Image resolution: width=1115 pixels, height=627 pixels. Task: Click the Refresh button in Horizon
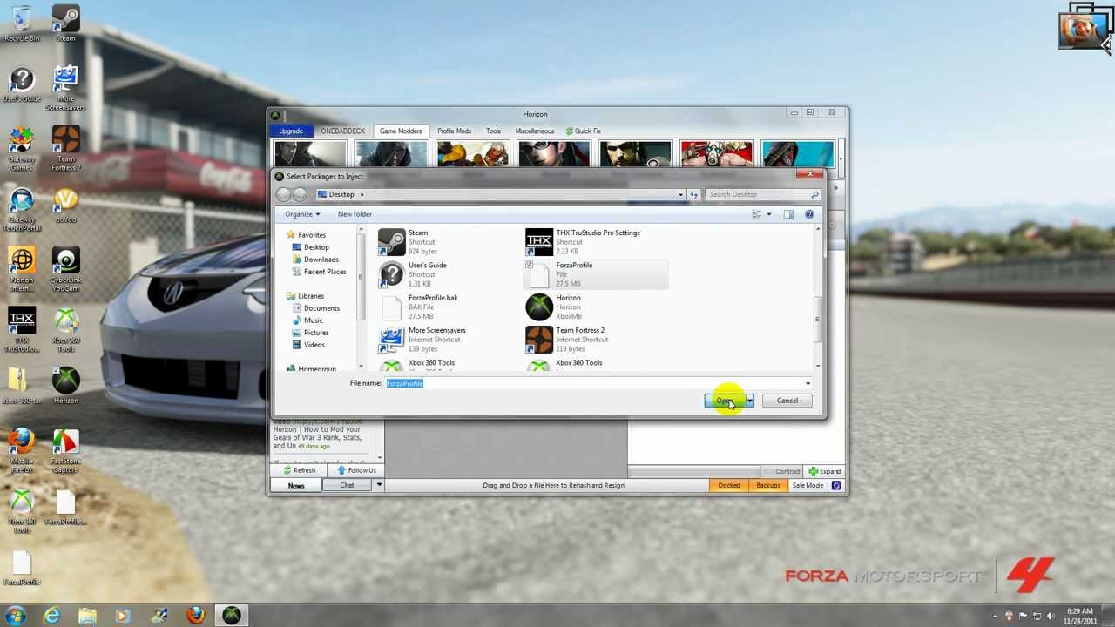(x=299, y=470)
